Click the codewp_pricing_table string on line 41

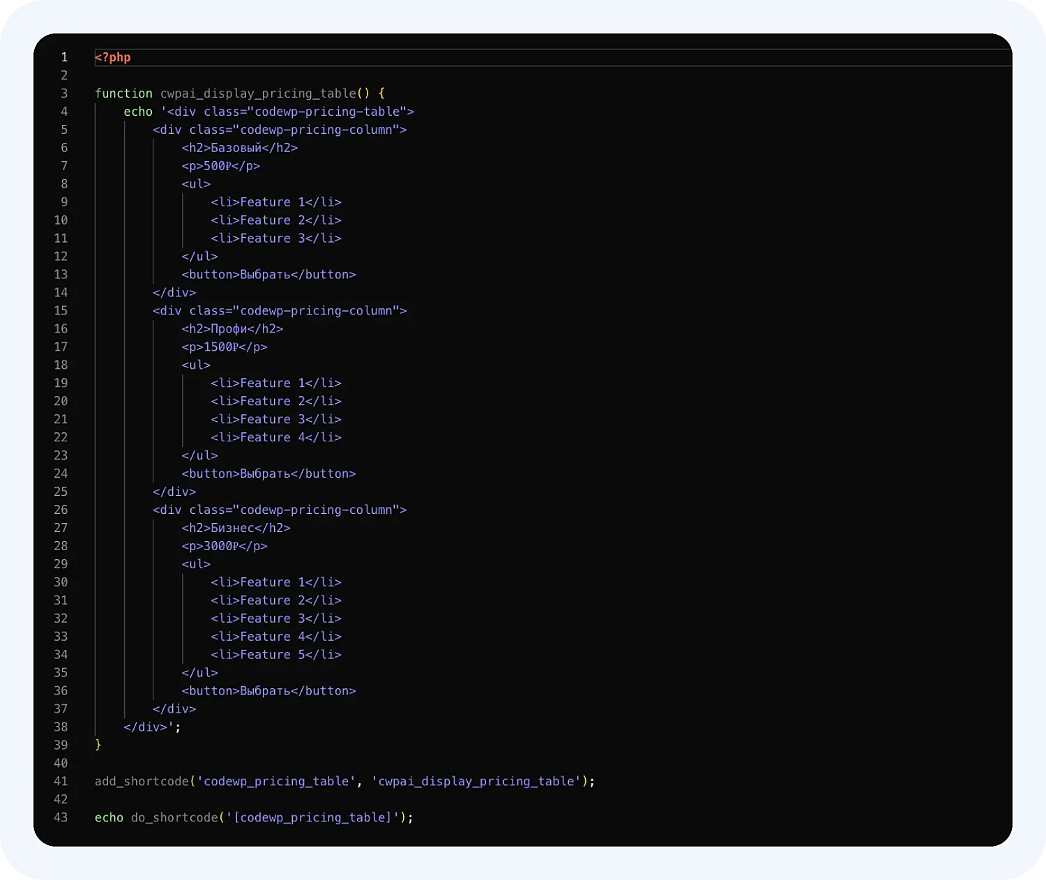point(275,781)
